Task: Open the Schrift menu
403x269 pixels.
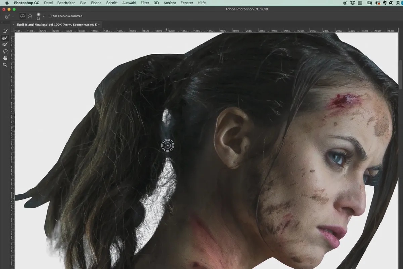Action: pyautogui.click(x=112, y=3)
